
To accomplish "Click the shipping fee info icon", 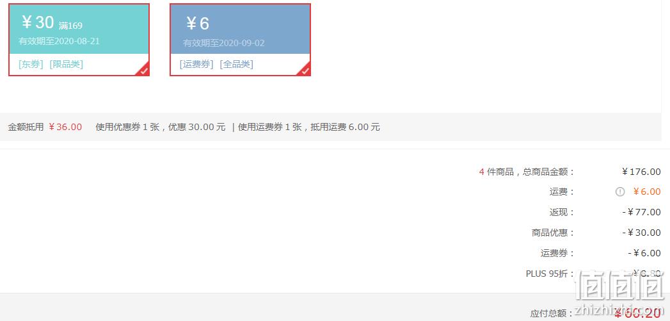I will tap(620, 192).
